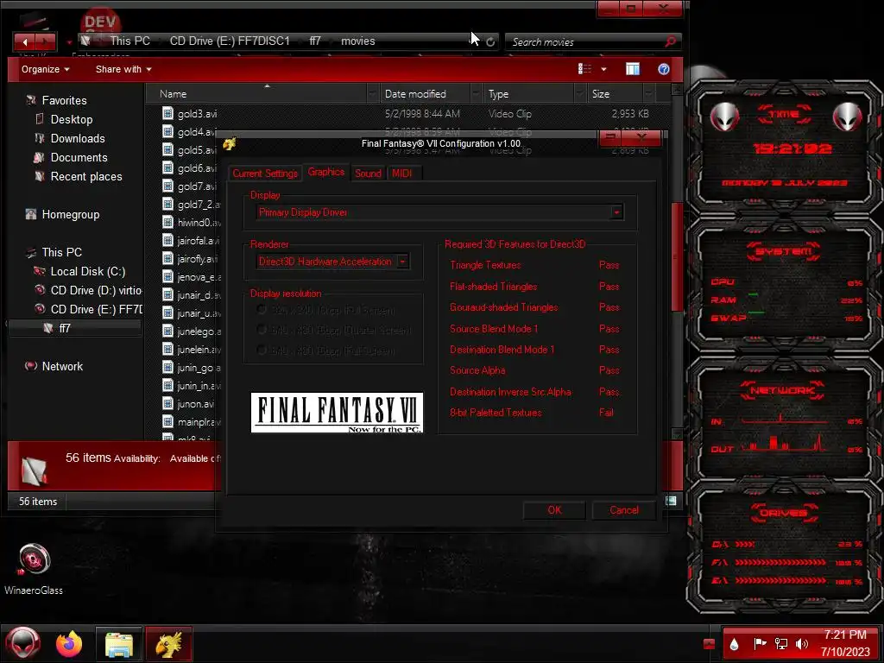Switch to the Current Settings tab
The image size is (884, 663).
pos(264,173)
